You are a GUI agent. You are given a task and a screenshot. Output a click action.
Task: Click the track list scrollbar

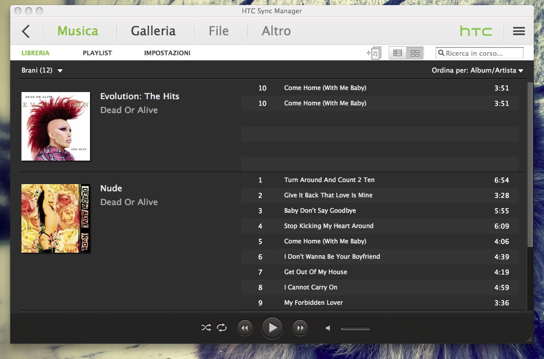point(530,165)
